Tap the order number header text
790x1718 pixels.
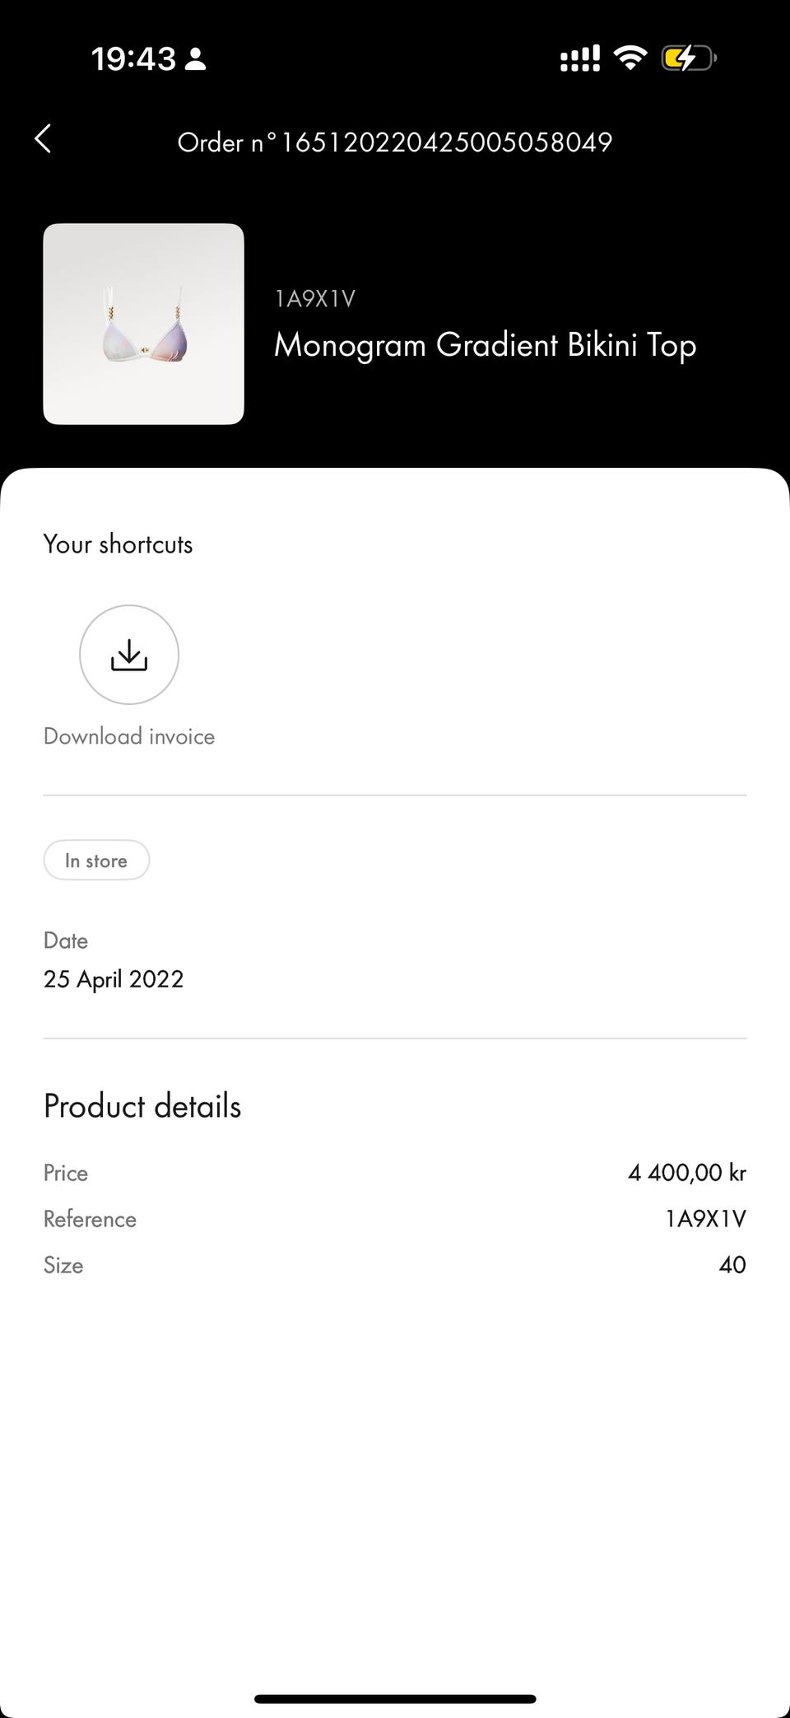click(x=395, y=142)
